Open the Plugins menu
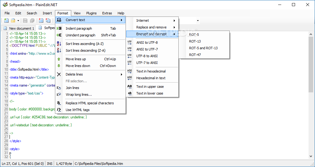 pos(91,13)
